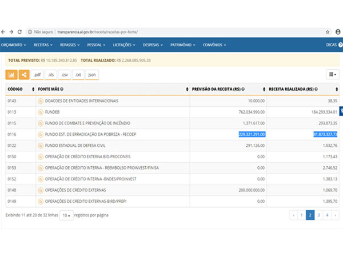Select highlighted value 81.873.327,73
Screen dimensions: 343x257
click(x=325, y=134)
